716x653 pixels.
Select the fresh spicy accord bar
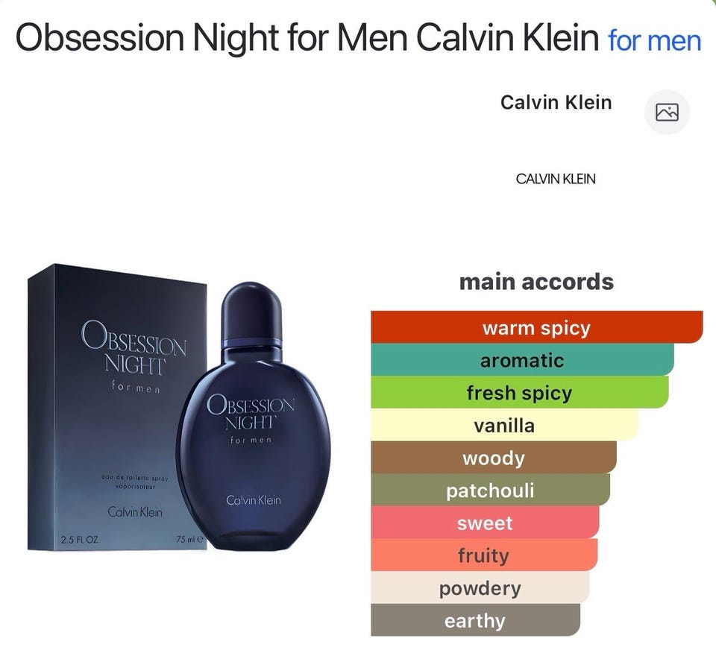pos(520,392)
